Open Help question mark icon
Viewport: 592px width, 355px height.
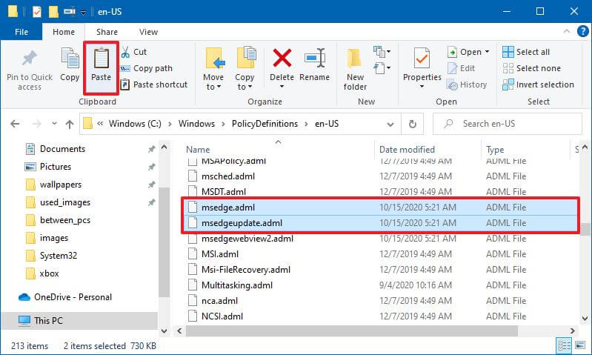point(582,31)
